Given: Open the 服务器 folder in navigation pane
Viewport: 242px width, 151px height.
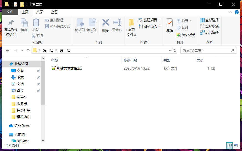Looking at the screenshot, I should point(22,104).
